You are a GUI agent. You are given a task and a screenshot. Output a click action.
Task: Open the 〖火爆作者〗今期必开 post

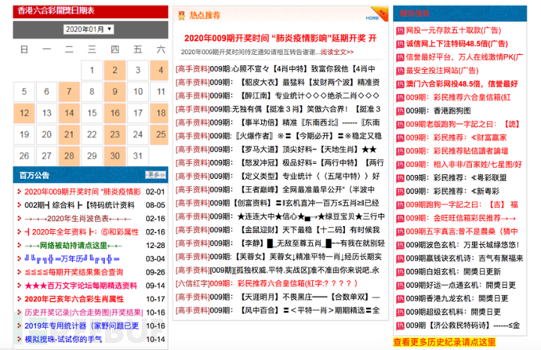coord(279,136)
